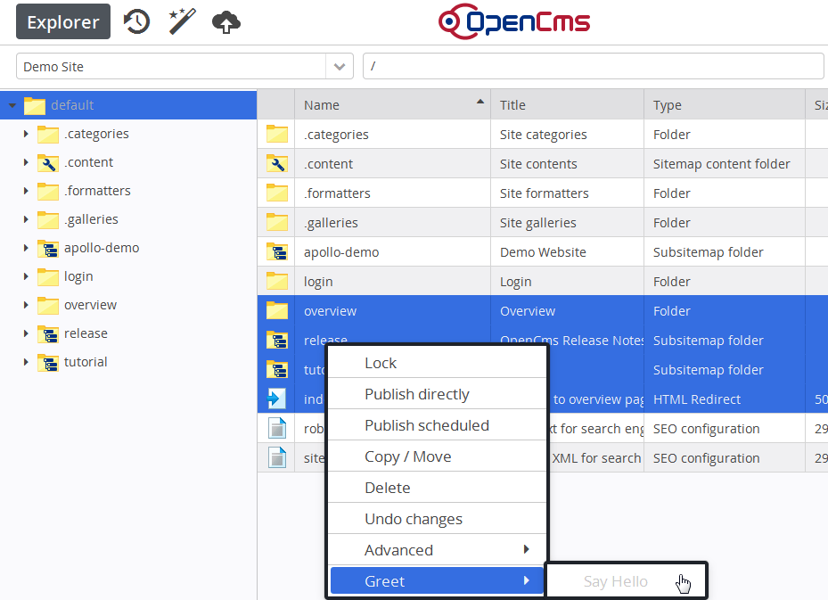Click .categories folder icon in tree
This screenshot has height=600, width=828.
(x=48, y=134)
